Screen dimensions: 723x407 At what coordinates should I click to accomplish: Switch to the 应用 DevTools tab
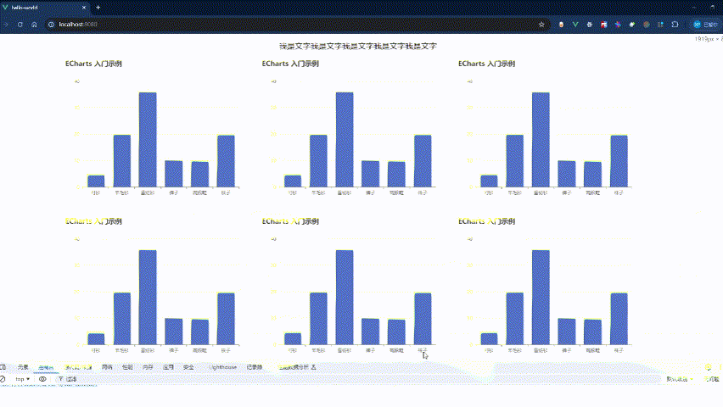tap(168, 367)
